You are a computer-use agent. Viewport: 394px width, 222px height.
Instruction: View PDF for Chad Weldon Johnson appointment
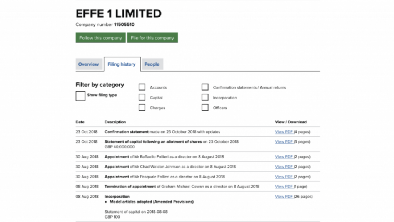284,166
